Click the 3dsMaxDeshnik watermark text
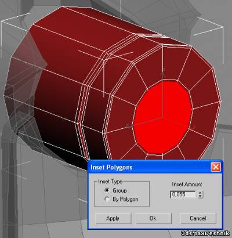Image resolution: width=232 pixels, height=238 pixels. pos(205,233)
